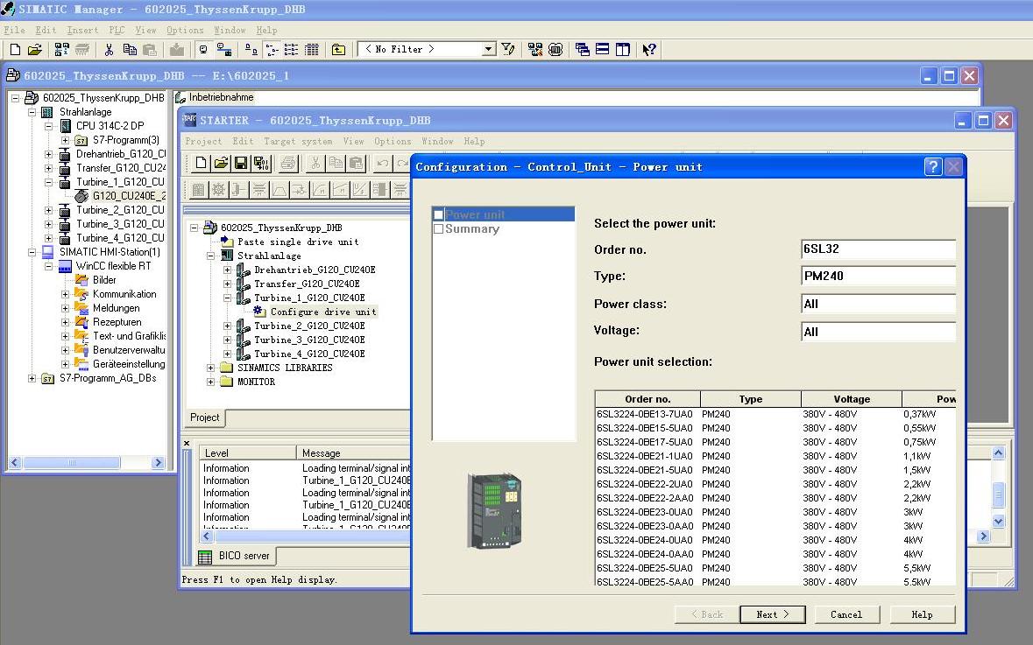Click the Up One Level folder icon

pos(338,50)
